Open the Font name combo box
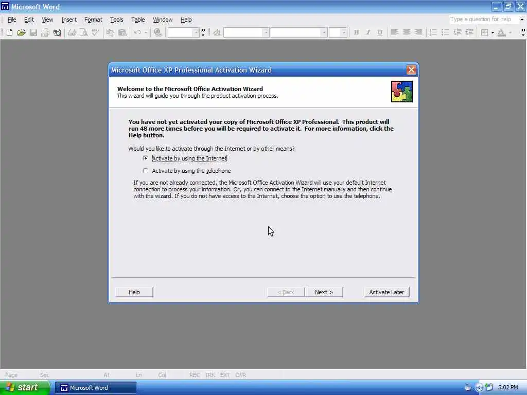Viewport: 527px width, 395px height. (298, 32)
